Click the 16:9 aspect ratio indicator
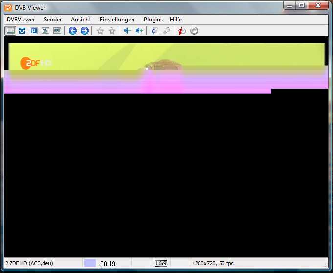 click(161, 263)
